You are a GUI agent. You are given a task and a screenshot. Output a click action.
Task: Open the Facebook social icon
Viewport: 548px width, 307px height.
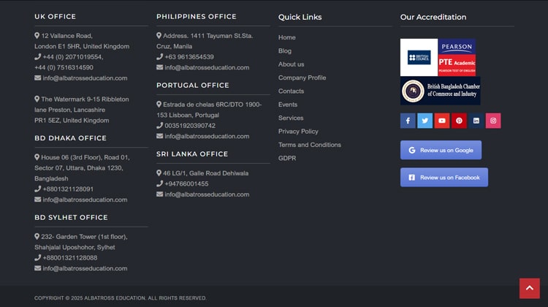click(408, 121)
